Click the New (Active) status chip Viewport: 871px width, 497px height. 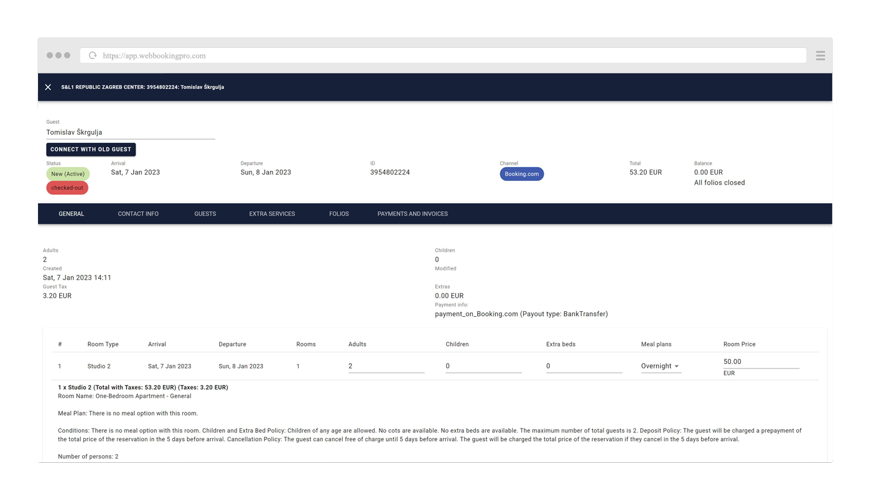(68, 174)
